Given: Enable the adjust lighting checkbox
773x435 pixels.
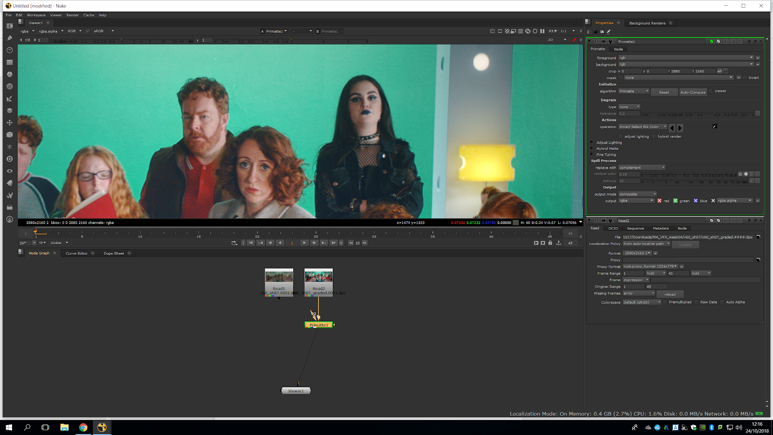Looking at the screenshot, I should point(621,136).
